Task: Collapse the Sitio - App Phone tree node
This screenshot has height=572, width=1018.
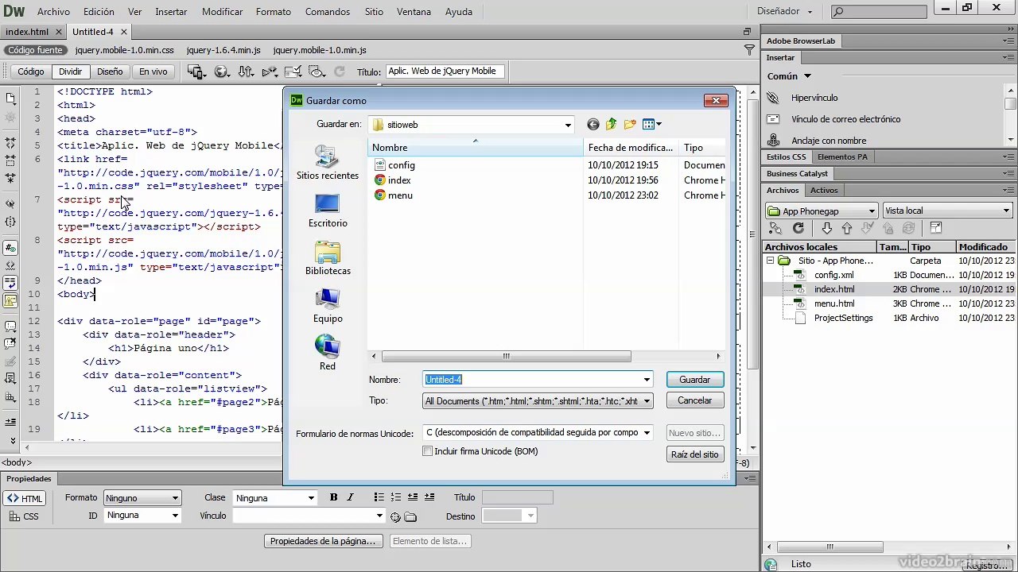Action: pyautogui.click(x=770, y=261)
